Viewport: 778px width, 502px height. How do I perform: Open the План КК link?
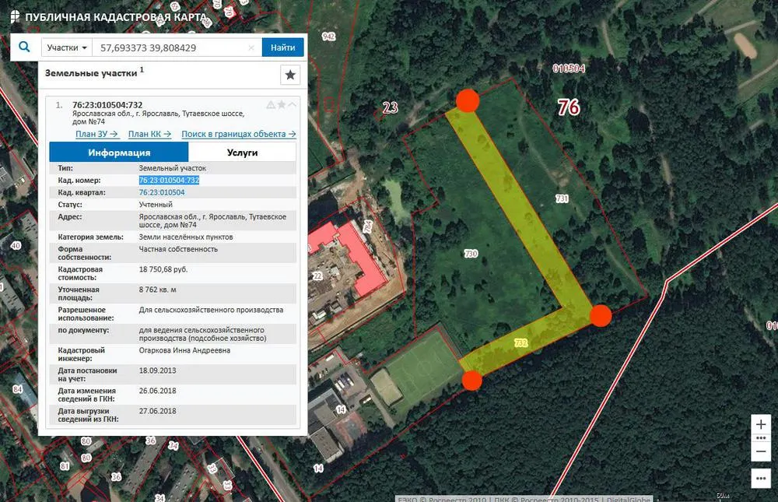[x=149, y=134]
